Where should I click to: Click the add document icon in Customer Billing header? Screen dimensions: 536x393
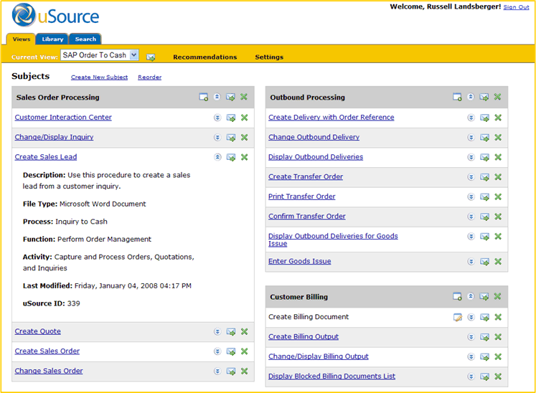[x=457, y=297]
